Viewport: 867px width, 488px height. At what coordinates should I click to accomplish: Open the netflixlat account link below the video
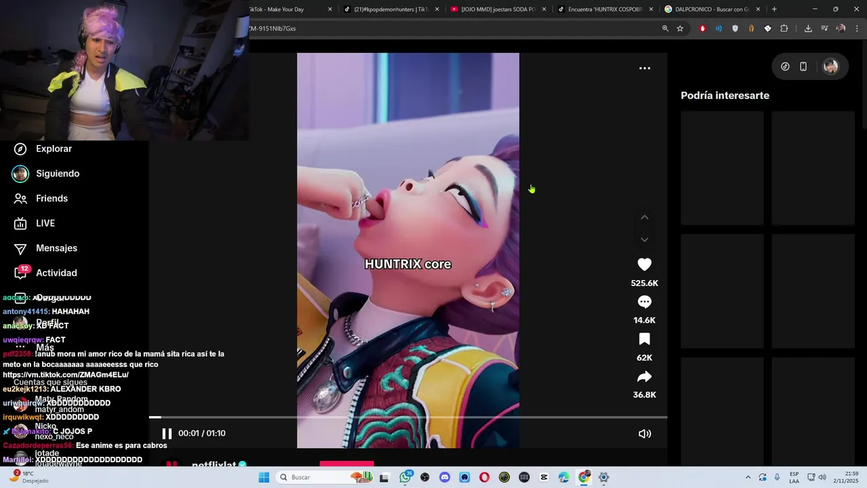(x=214, y=464)
